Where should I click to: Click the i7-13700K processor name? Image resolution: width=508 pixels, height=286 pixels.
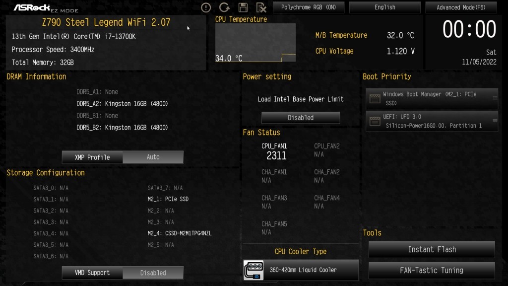coord(120,37)
